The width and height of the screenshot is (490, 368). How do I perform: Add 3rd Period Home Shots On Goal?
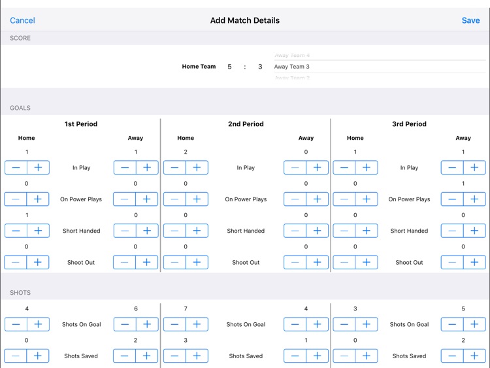(367, 324)
